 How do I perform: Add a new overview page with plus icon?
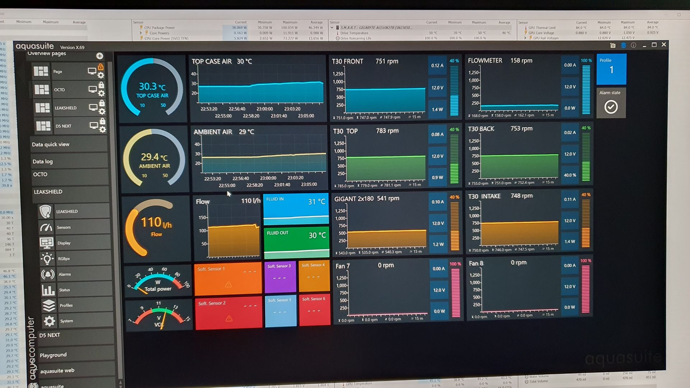(x=100, y=56)
